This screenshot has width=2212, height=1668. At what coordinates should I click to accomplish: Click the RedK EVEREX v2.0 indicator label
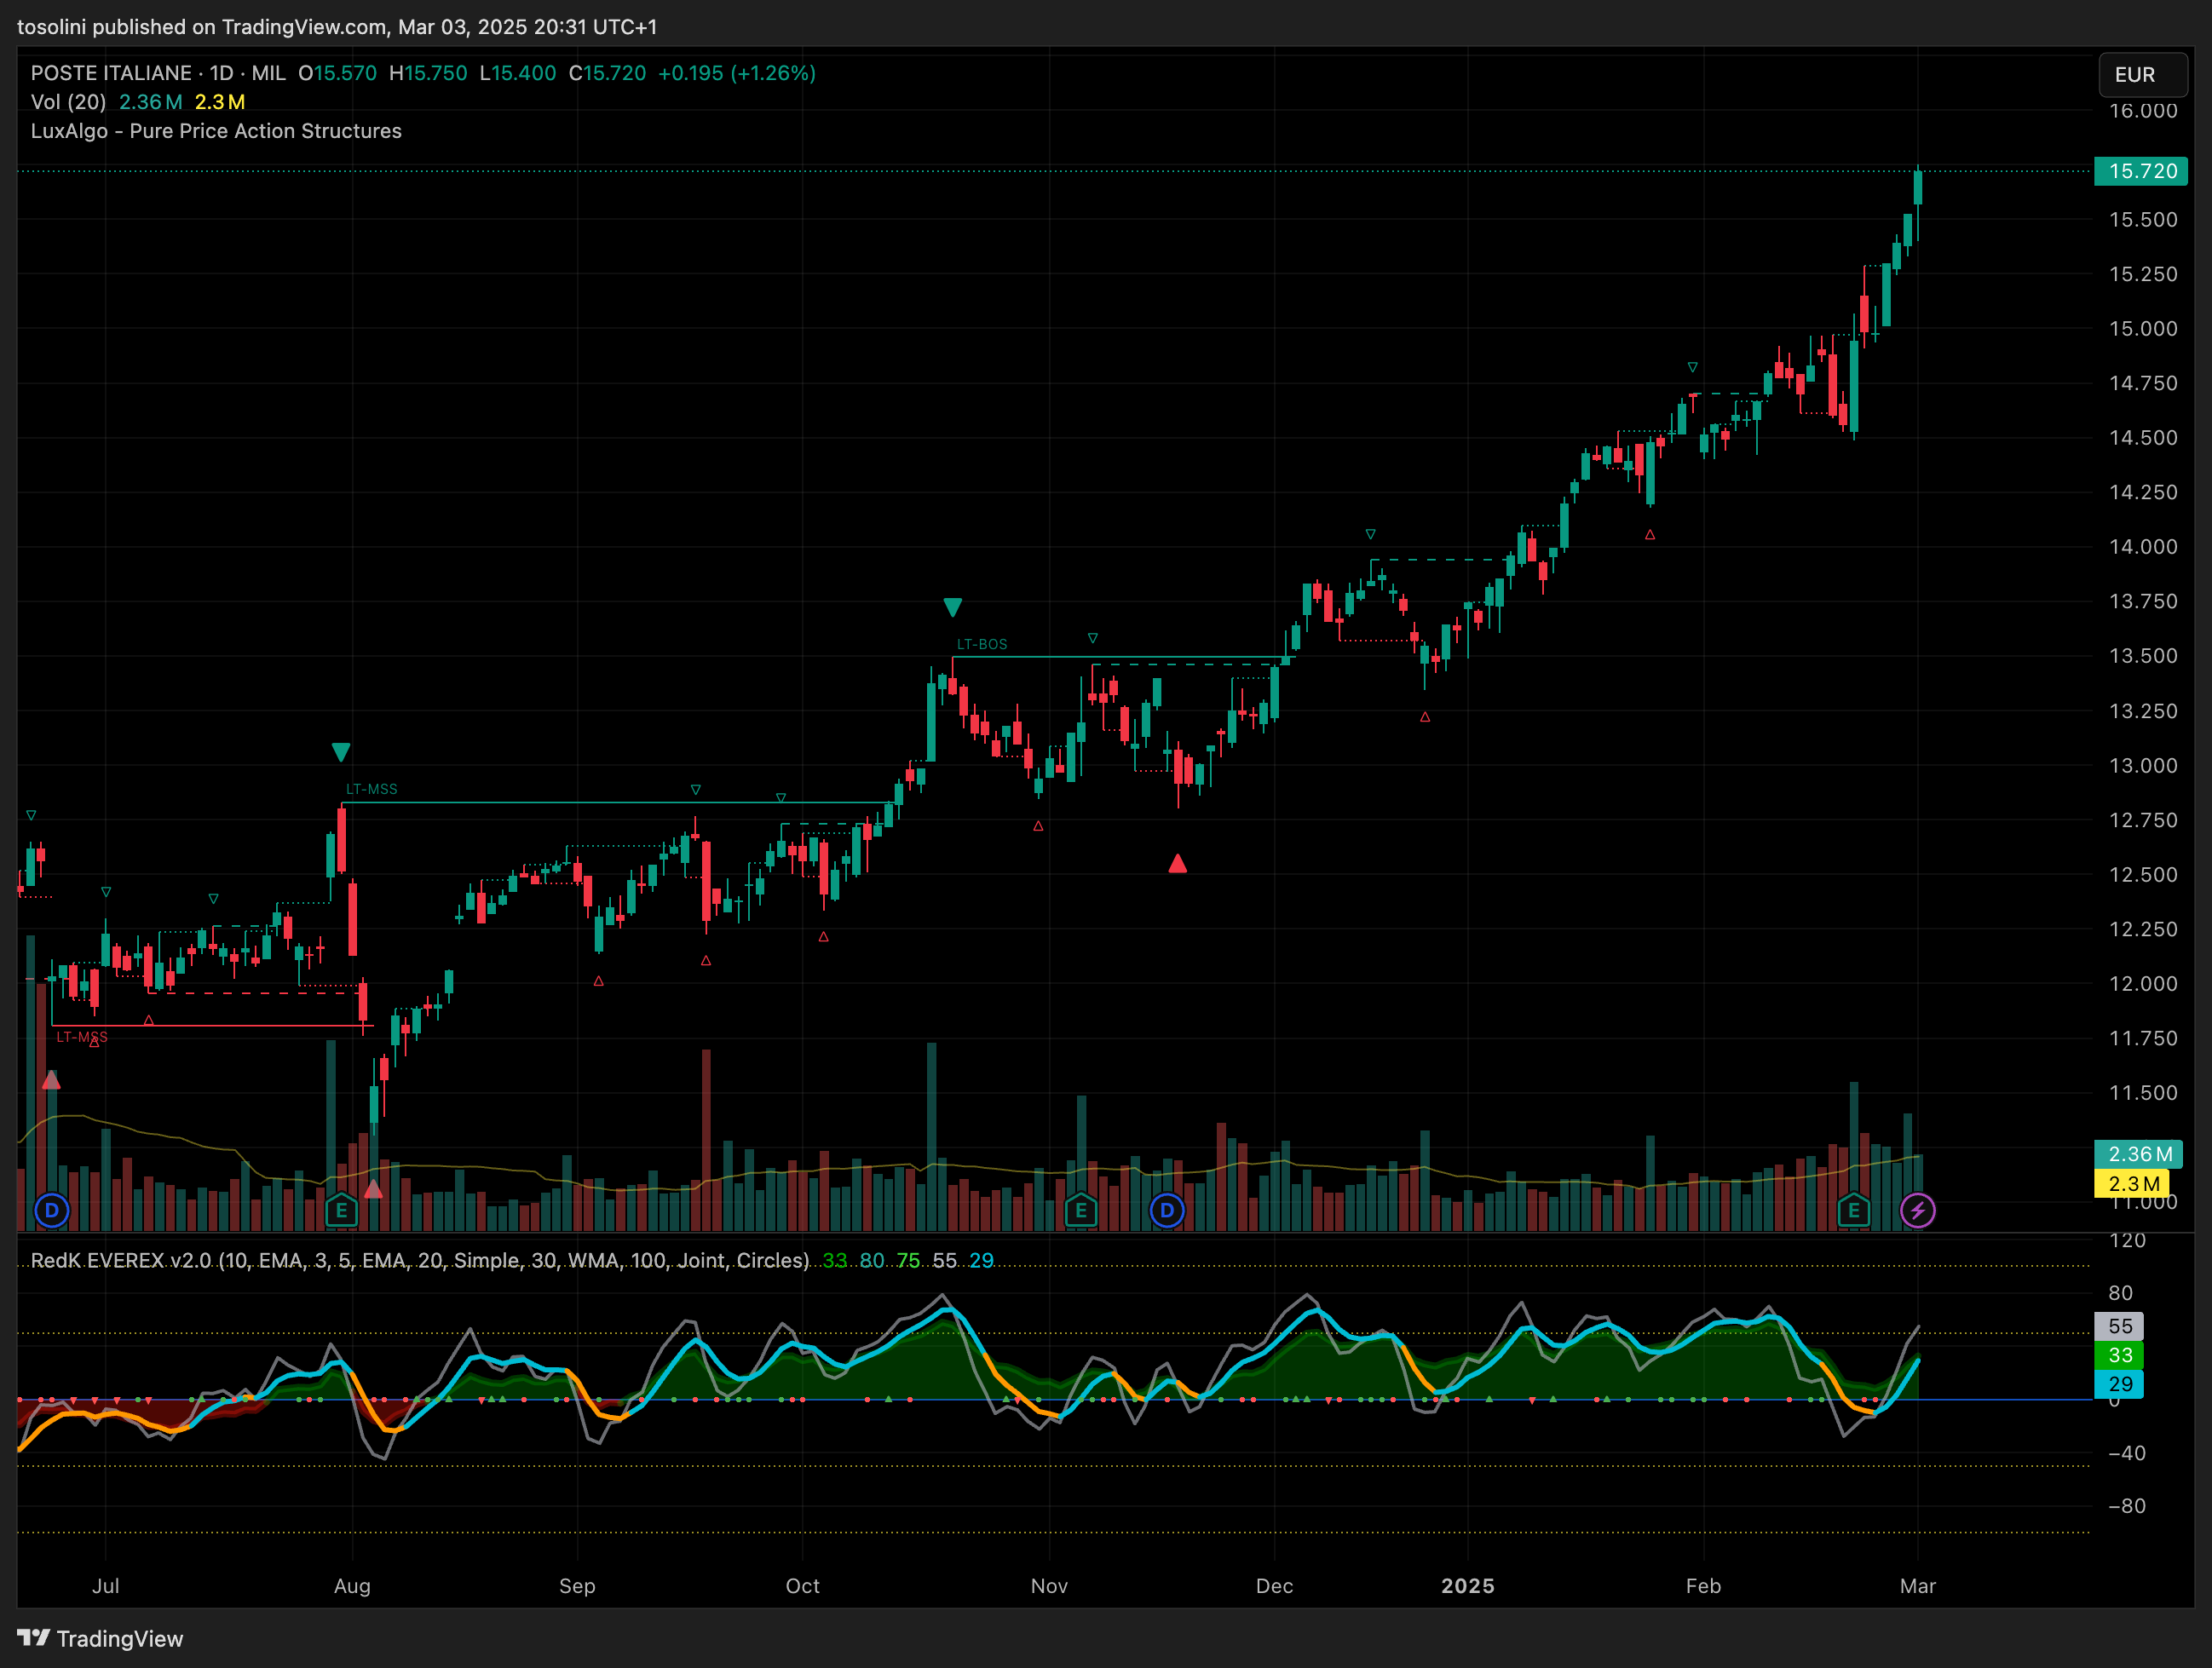click(x=420, y=1260)
